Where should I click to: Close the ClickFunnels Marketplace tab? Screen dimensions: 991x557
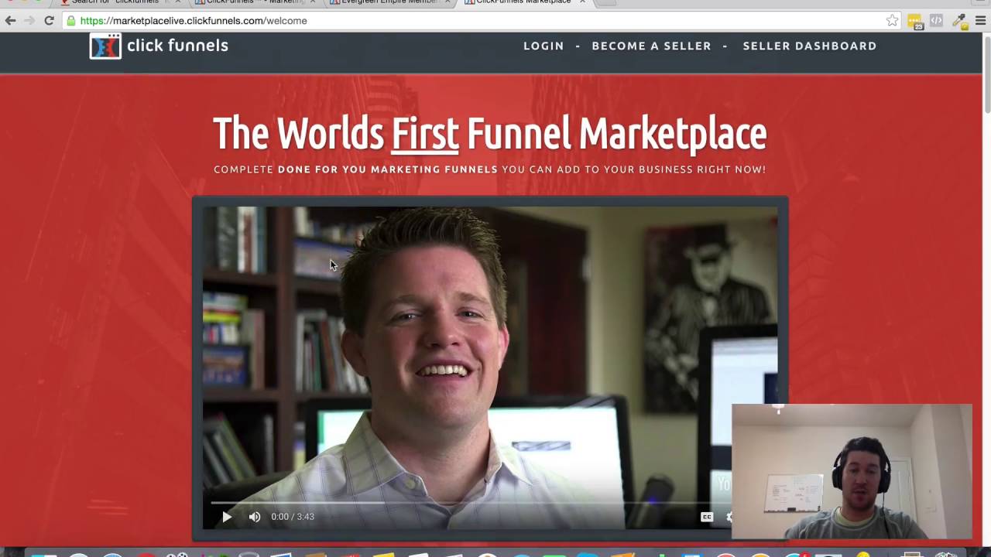tap(582, 2)
